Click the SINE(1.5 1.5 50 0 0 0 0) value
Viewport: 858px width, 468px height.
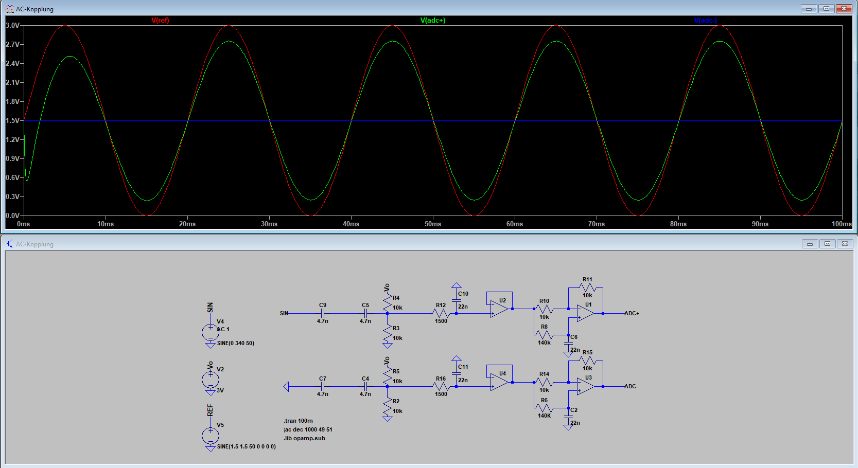(x=247, y=446)
